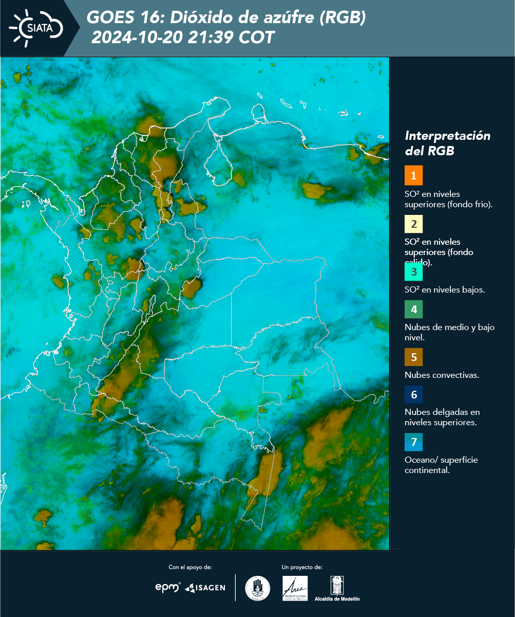Click 'SO² en niveles bajos.' label

coord(445,289)
